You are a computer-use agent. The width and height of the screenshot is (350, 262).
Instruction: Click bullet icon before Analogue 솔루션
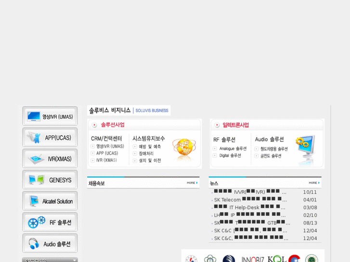point(215,149)
